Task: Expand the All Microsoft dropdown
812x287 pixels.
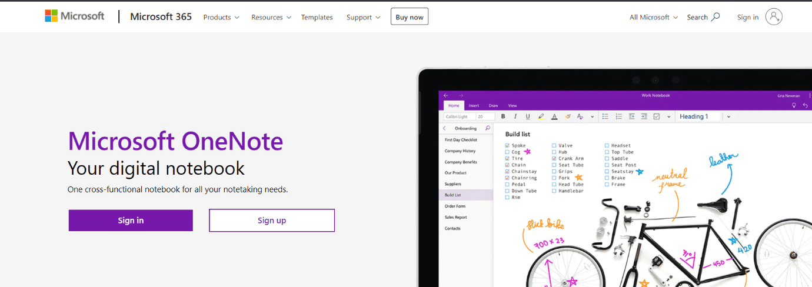Action: point(654,17)
